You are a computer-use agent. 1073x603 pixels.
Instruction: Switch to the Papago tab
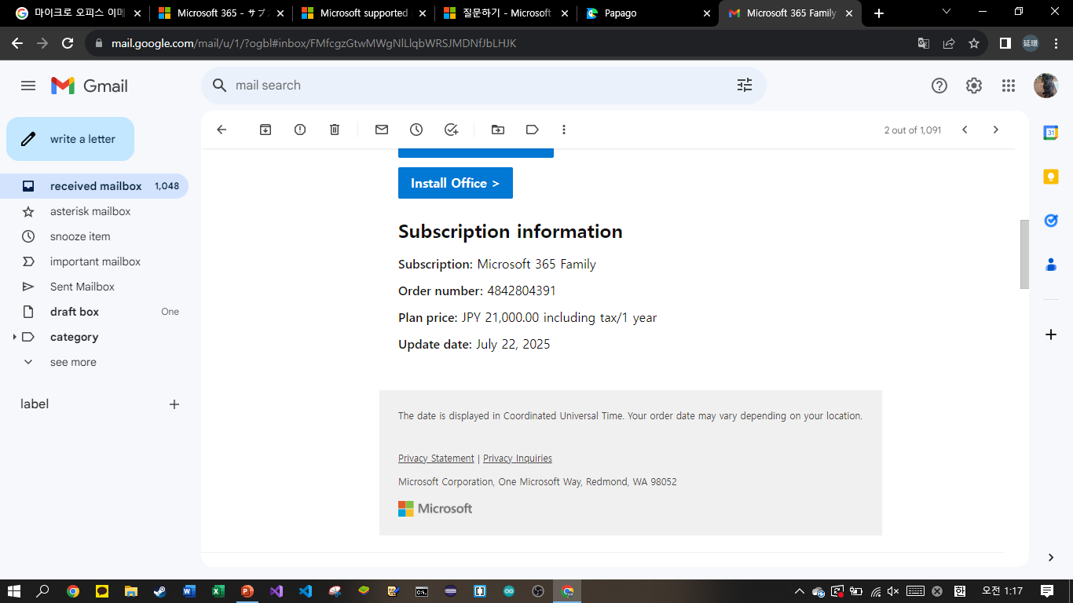click(647, 13)
